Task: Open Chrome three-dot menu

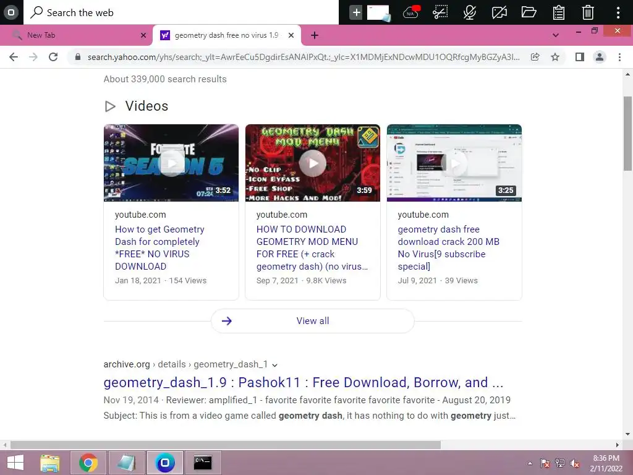Action: (x=619, y=57)
